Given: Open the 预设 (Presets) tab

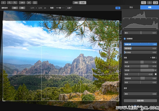Looking at the screenshot, I should pos(131,7).
